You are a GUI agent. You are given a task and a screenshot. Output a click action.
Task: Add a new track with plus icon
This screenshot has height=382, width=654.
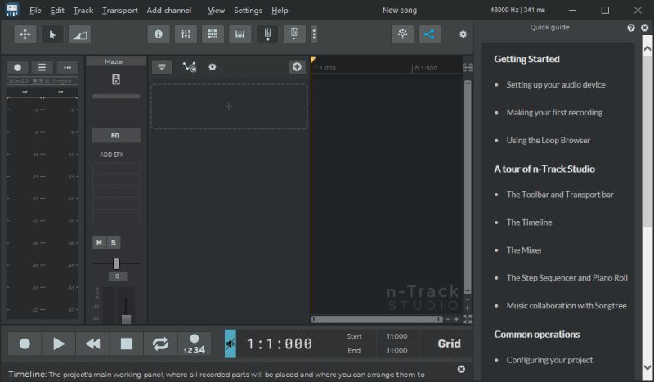click(296, 67)
